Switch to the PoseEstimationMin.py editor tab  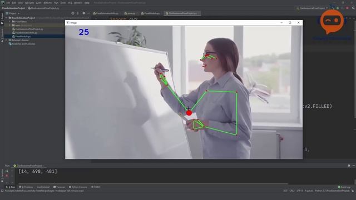106,13
